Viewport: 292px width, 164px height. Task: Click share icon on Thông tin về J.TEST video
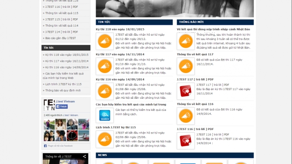85,157
